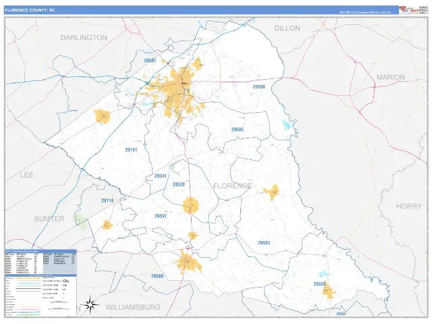Click ZIP code label 29555
432x324 pixels.
point(319,283)
